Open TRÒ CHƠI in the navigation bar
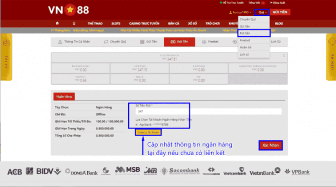This screenshot has height=187, width=336. pyautogui.click(x=213, y=23)
